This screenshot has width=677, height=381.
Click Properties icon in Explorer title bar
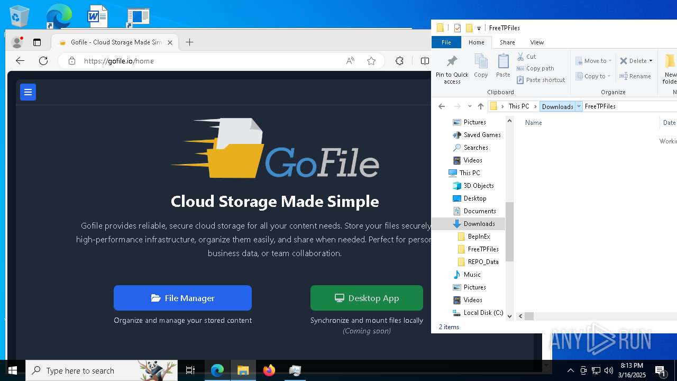click(458, 28)
